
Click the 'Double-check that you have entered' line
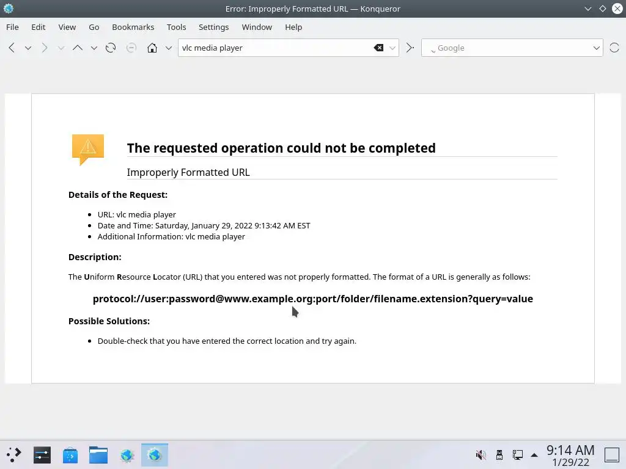coord(227,341)
